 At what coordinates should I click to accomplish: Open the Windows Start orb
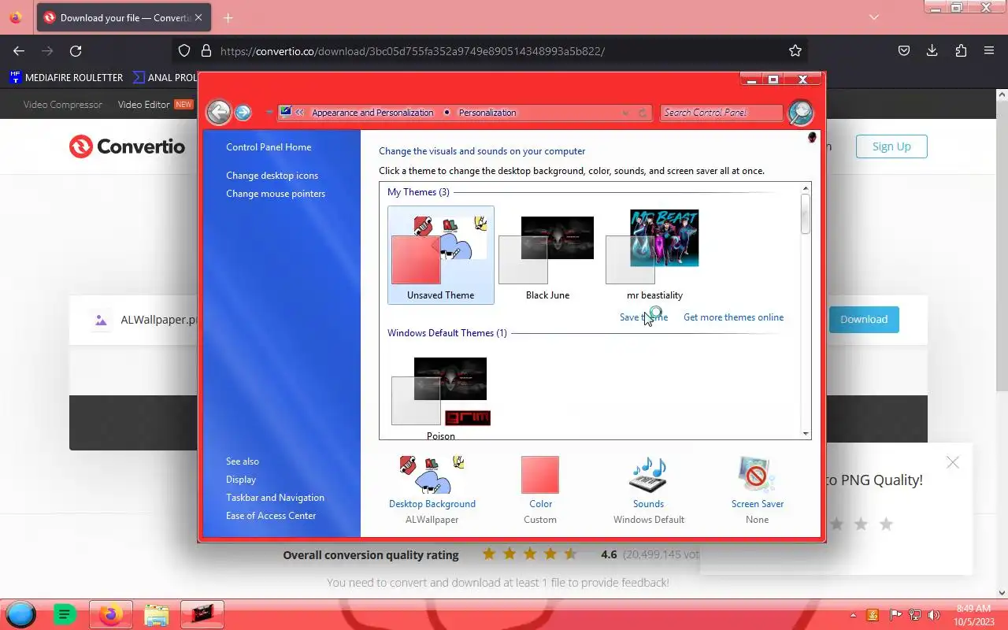pos(20,614)
